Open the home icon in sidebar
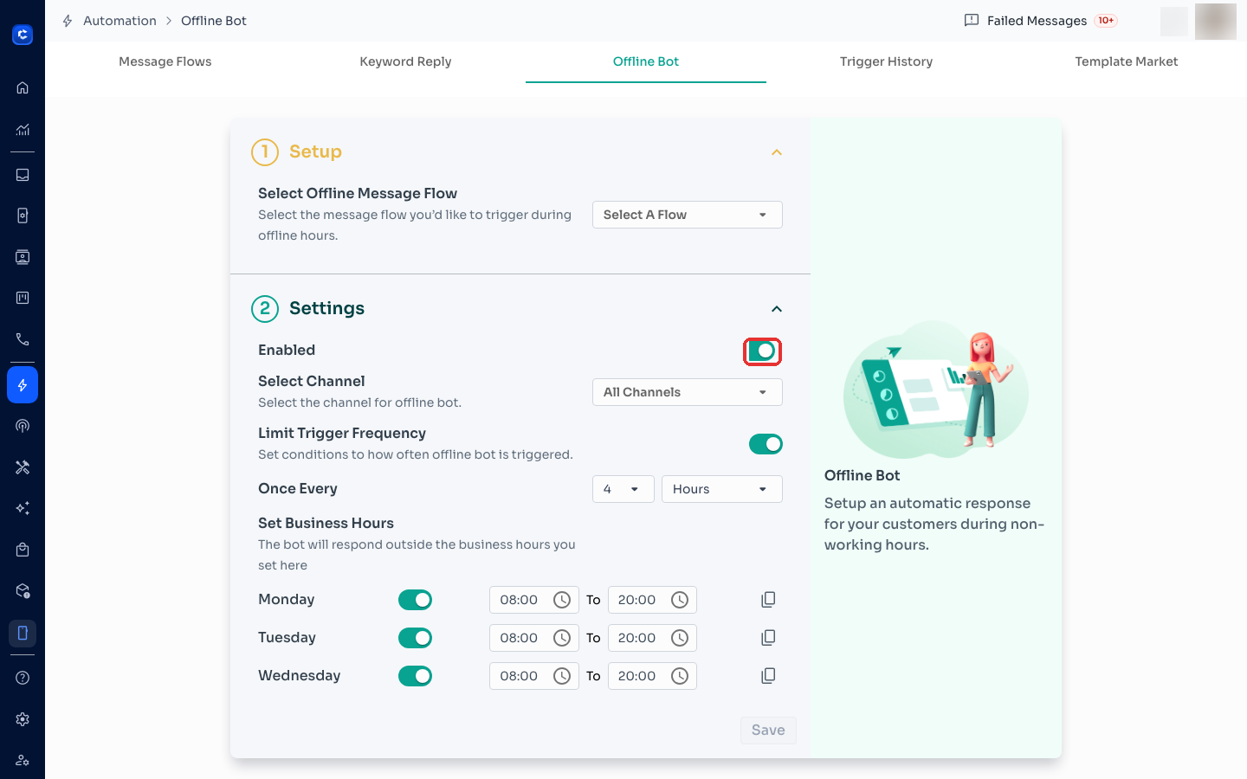The height and width of the screenshot is (779, 1247). tap(23, 87)
